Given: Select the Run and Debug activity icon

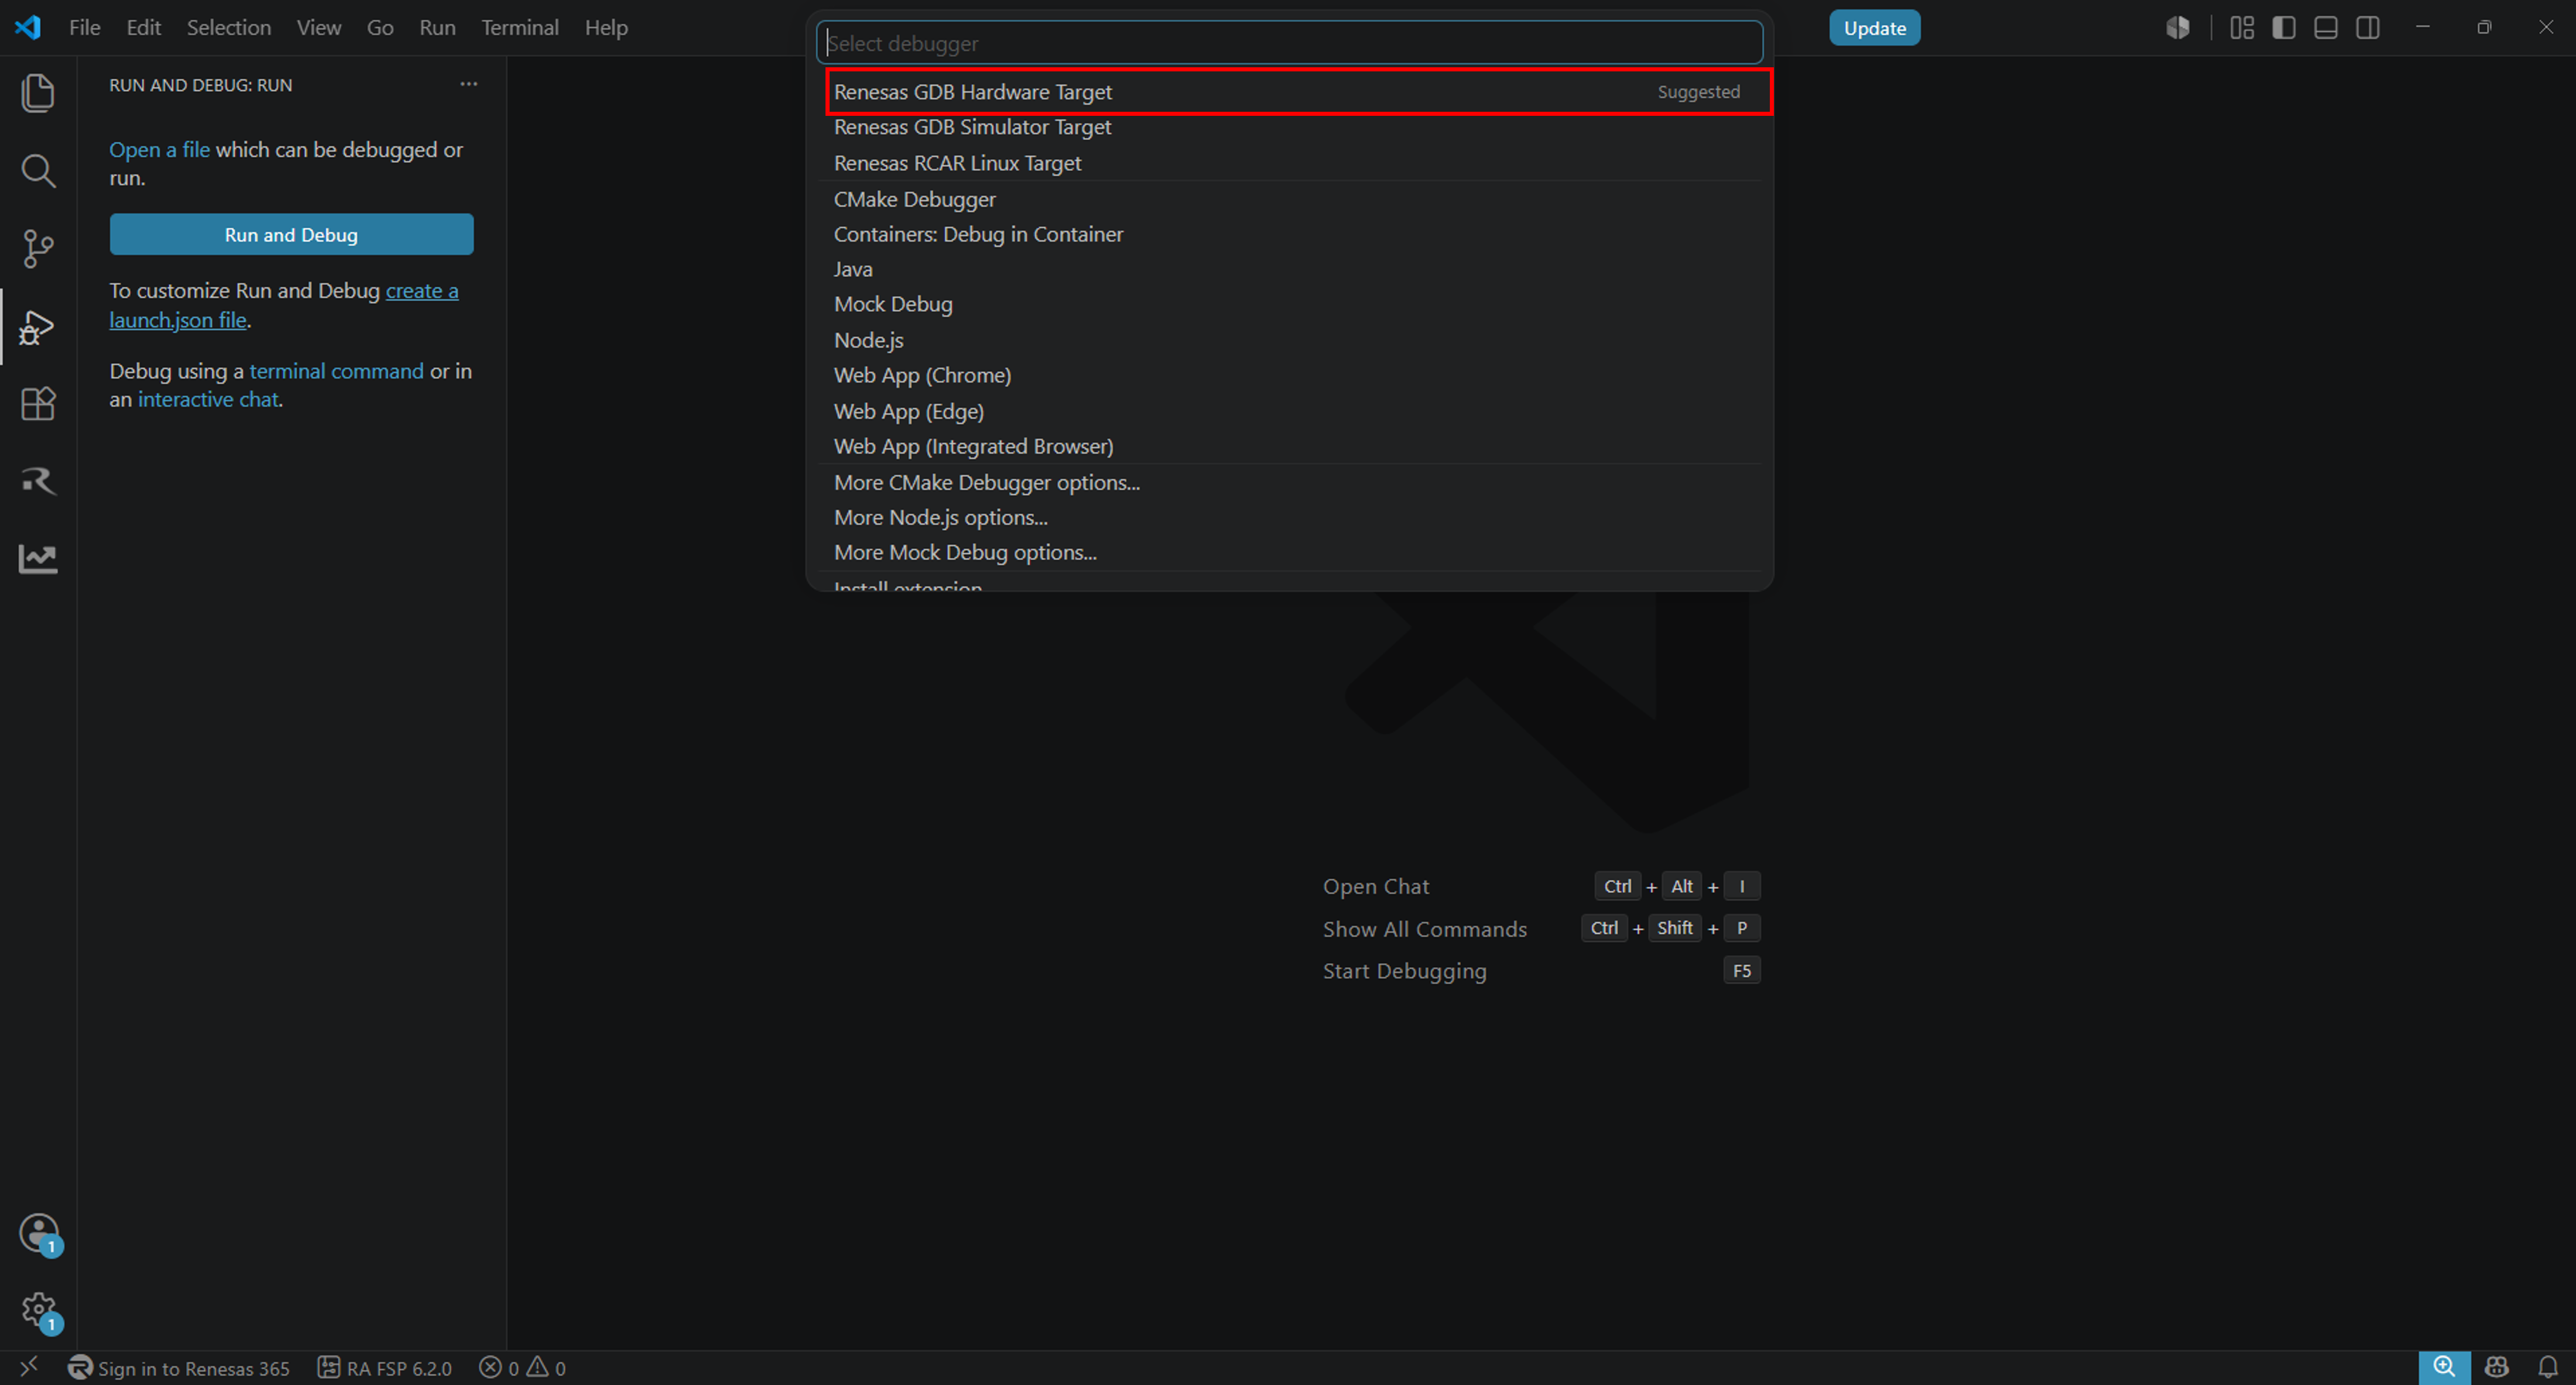Looking at the screenshot, I should [x=38, y=327].
